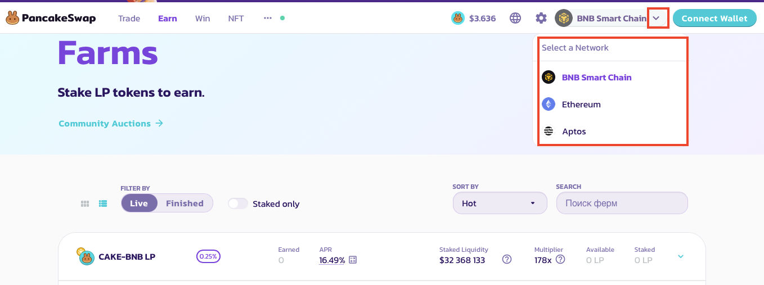Select the Live farms filter
The width and height of the screenshot is (764, 285).
click(x=139, y=203)
